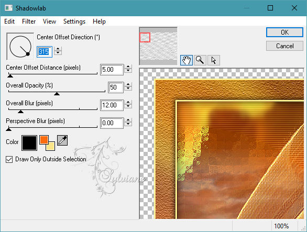Open the View menu
The width and height of the screenshot is (307, 232).
[49, 21]
